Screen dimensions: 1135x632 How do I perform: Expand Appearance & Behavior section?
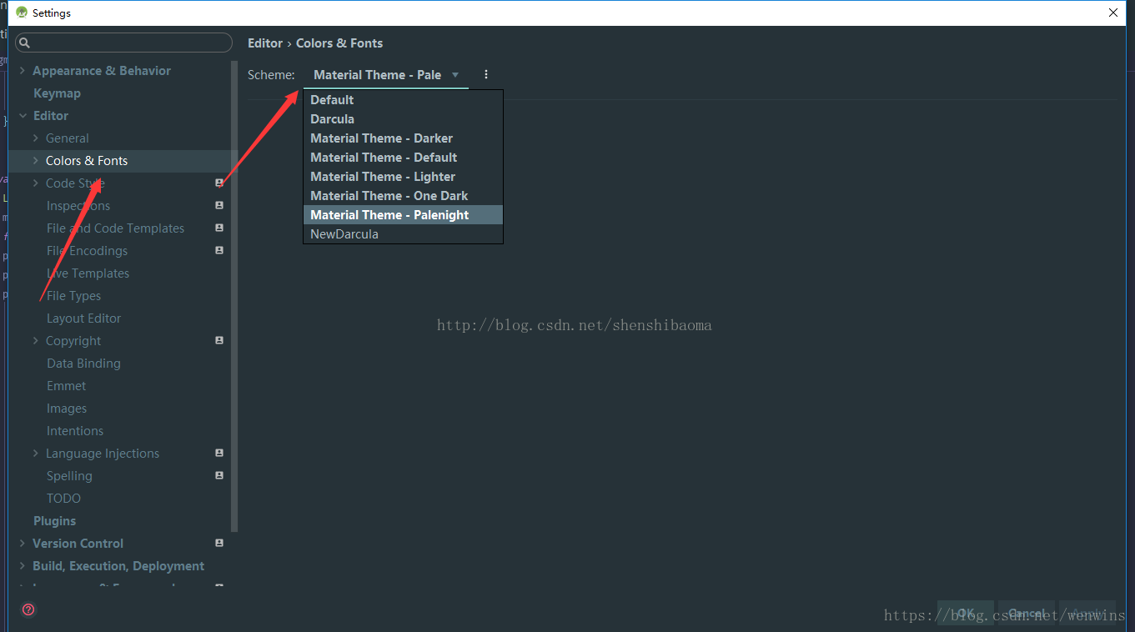click(x=23, y=71)
